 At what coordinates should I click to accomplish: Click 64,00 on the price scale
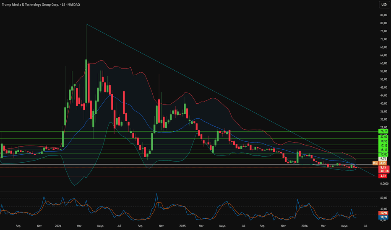click(x=383, y=55)
